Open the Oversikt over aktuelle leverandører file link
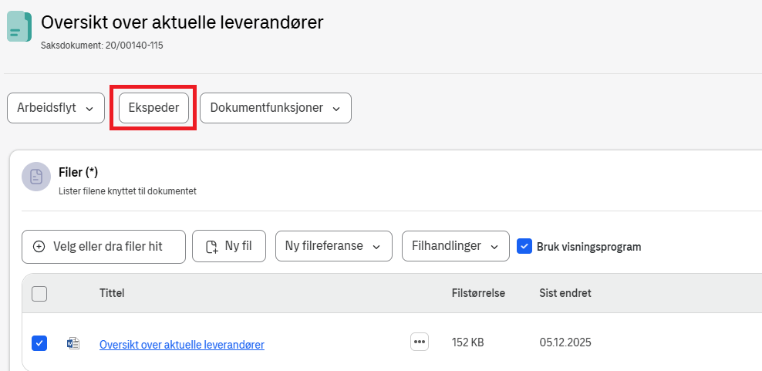762x371 pixels. pyautogui.click(x=182, y=345)
